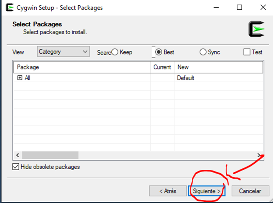This screenshot has height=203, width=273.
Task: Click the Atrás button to go back
Action: tap(168, 191)
